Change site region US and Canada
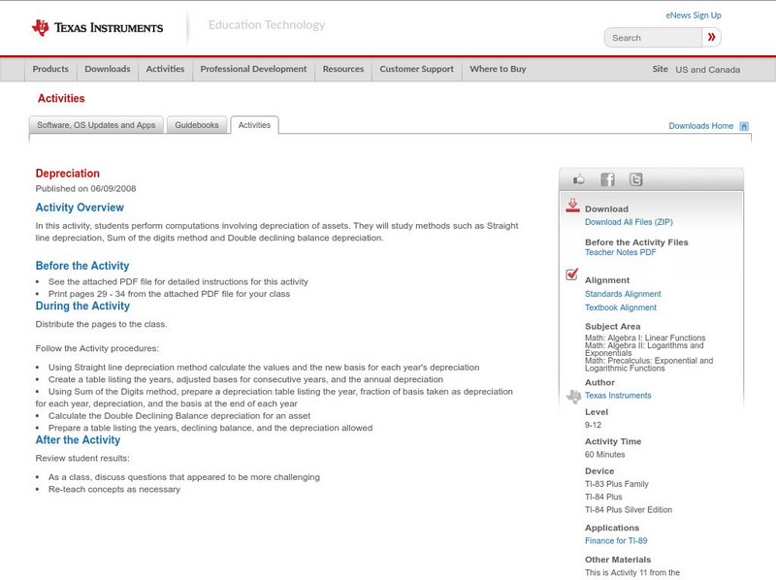The width and height of the screenshot is (776, 580). [708, 70]
